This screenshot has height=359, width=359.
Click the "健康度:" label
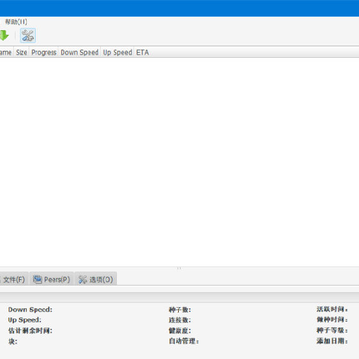point(179,331)
